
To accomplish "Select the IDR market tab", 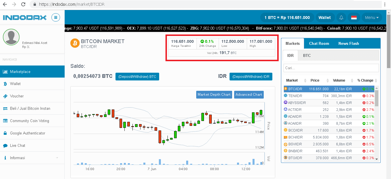I will click(x=290, y=55).
